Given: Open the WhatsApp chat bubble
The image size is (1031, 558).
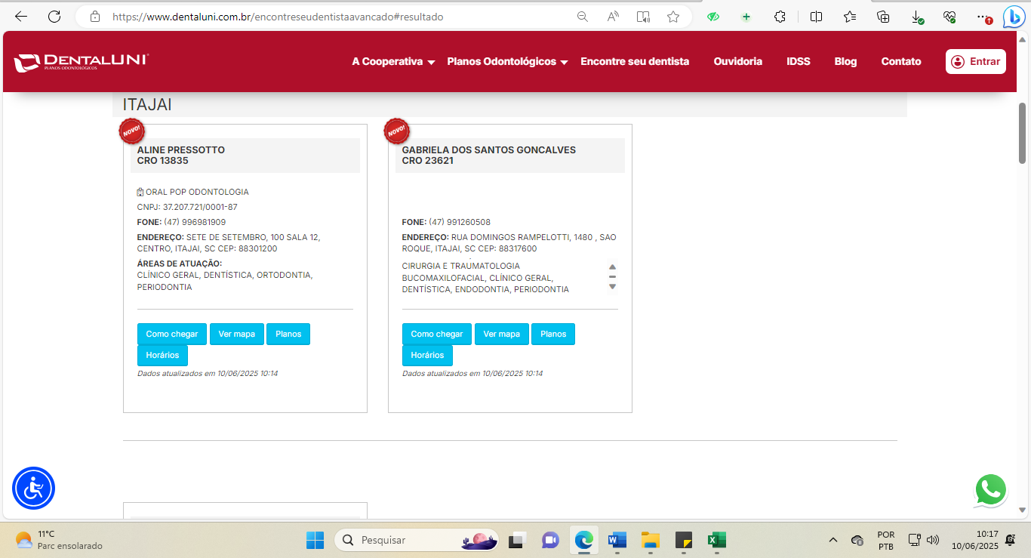Looking at the screenshot, I should point(990,491).
